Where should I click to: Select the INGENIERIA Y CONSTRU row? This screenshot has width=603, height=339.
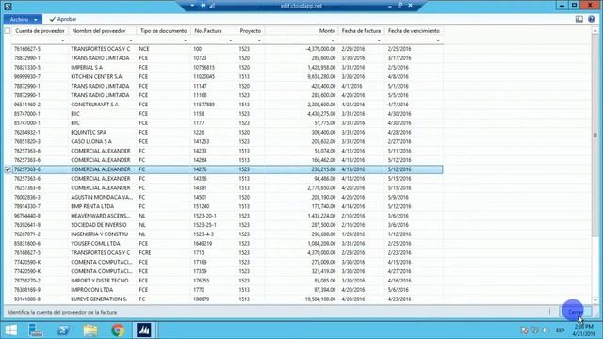point(227,234)
